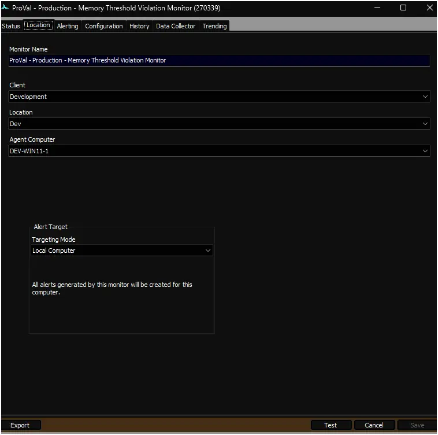The height and width of the screenshot is (435, 438).
Task: Open the Alerting tab
Action: point(68,26)
